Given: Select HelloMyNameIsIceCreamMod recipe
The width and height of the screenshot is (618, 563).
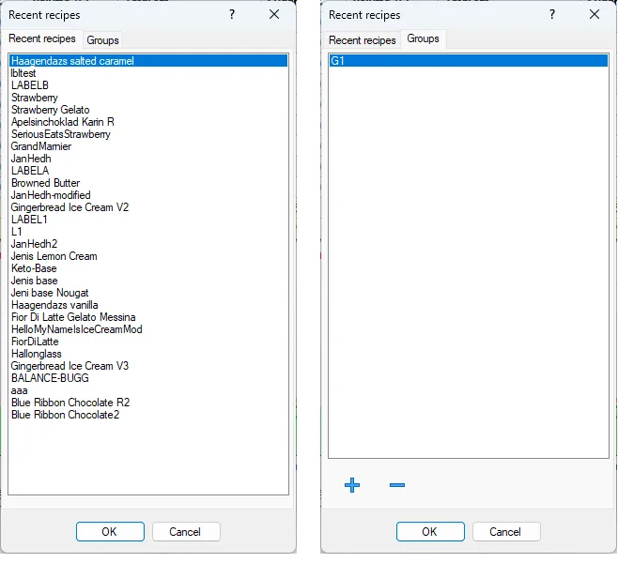Looking at the screenshot, I should (148, 329).
